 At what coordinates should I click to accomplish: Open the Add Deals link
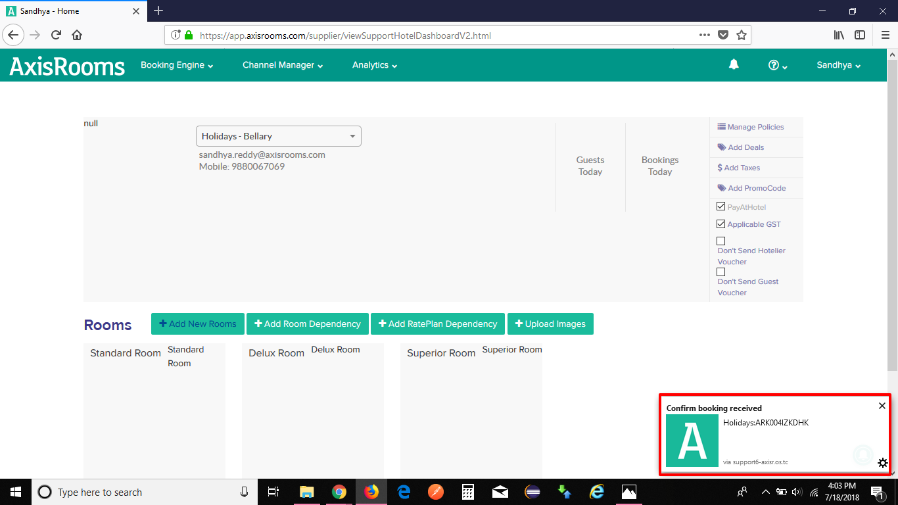(741, 147)
